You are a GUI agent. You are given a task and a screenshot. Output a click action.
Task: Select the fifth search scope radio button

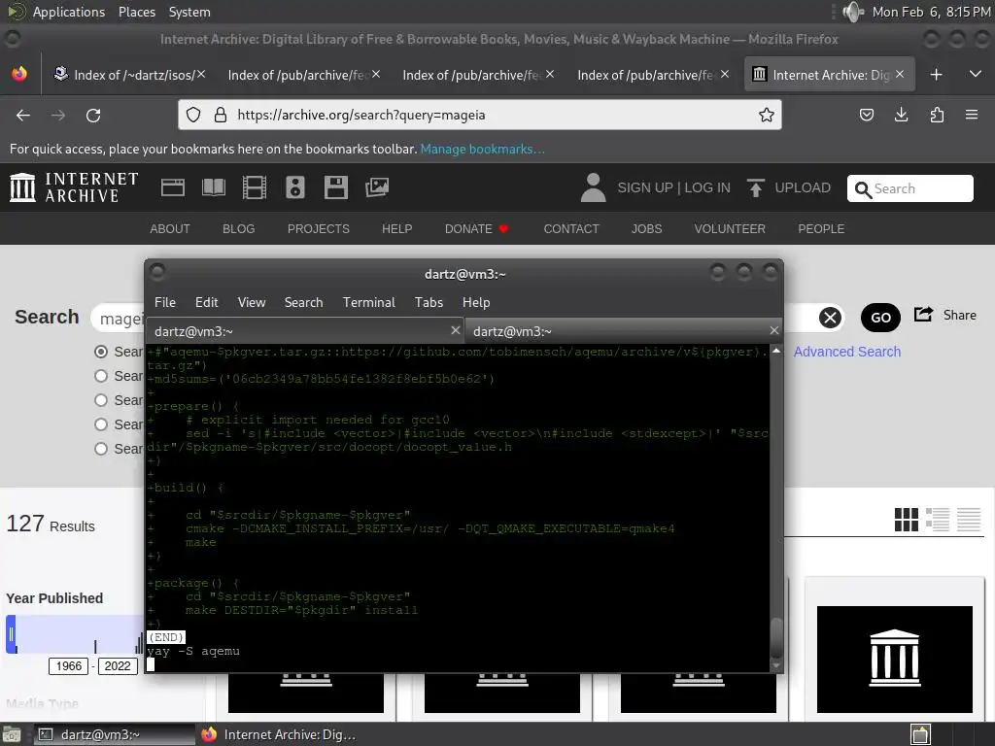[x=101, y=449]
